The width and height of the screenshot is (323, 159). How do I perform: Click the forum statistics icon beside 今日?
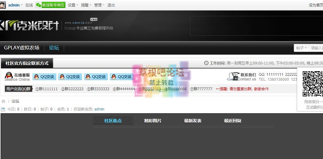3,109
